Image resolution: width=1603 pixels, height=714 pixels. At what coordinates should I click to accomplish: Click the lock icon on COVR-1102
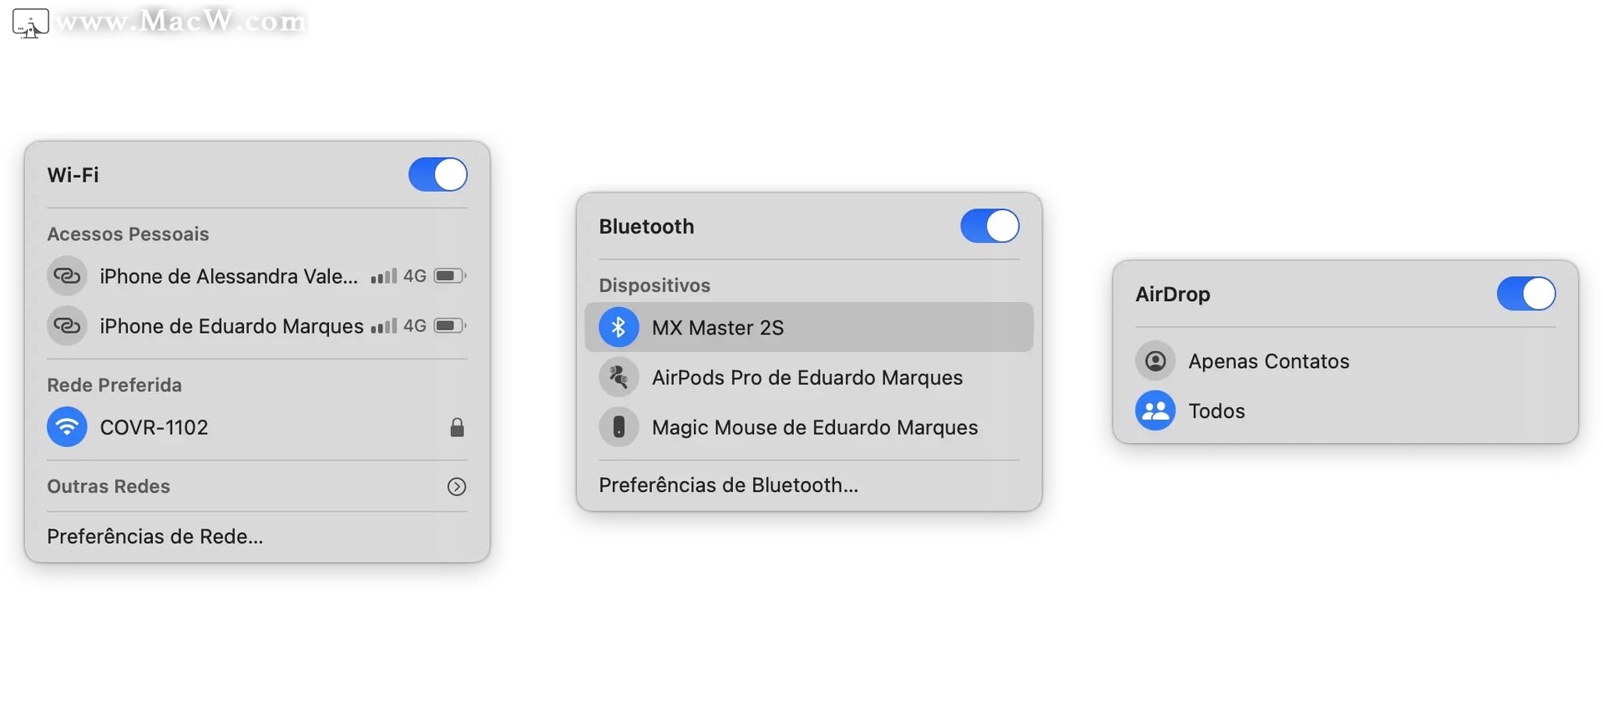click(457, 428)
